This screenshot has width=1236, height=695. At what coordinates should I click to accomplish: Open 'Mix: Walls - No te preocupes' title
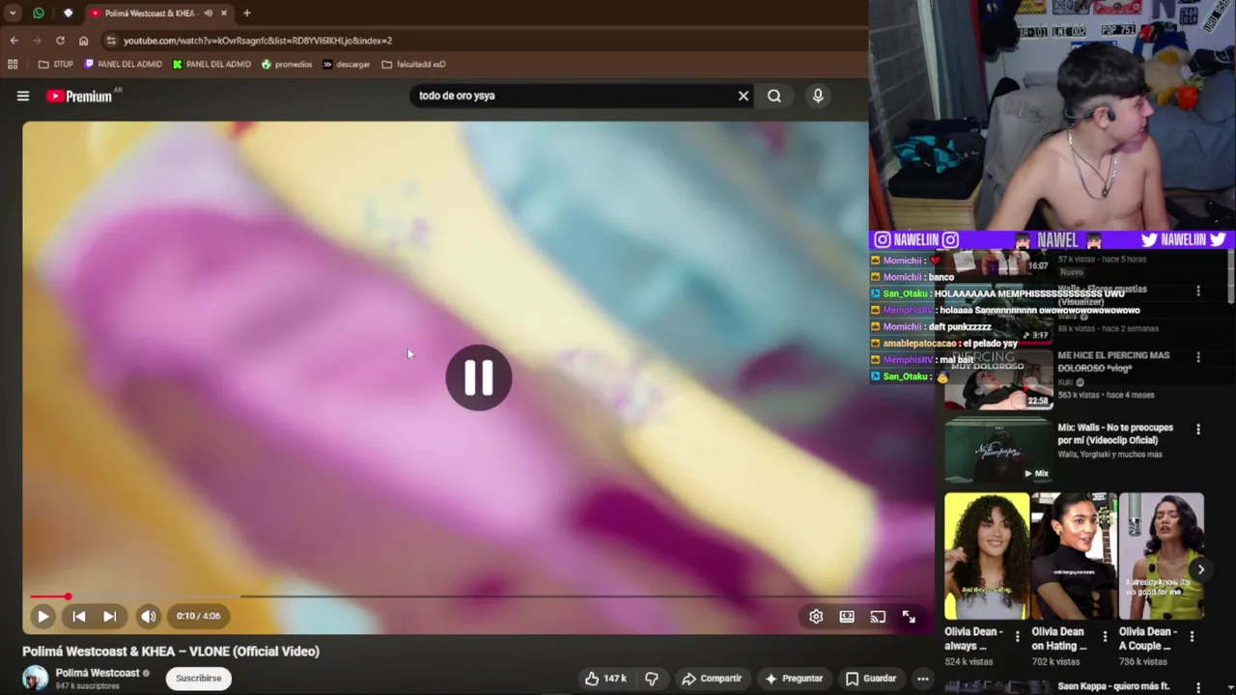[1115, 433]
